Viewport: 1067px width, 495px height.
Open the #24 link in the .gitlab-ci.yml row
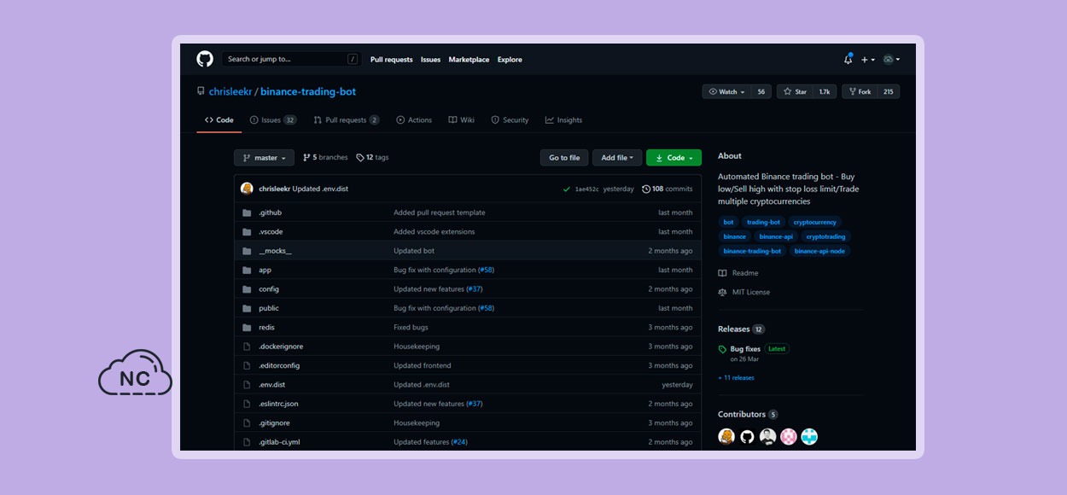[x=459, y=442]
